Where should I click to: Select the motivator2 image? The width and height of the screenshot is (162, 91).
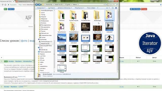74,38
